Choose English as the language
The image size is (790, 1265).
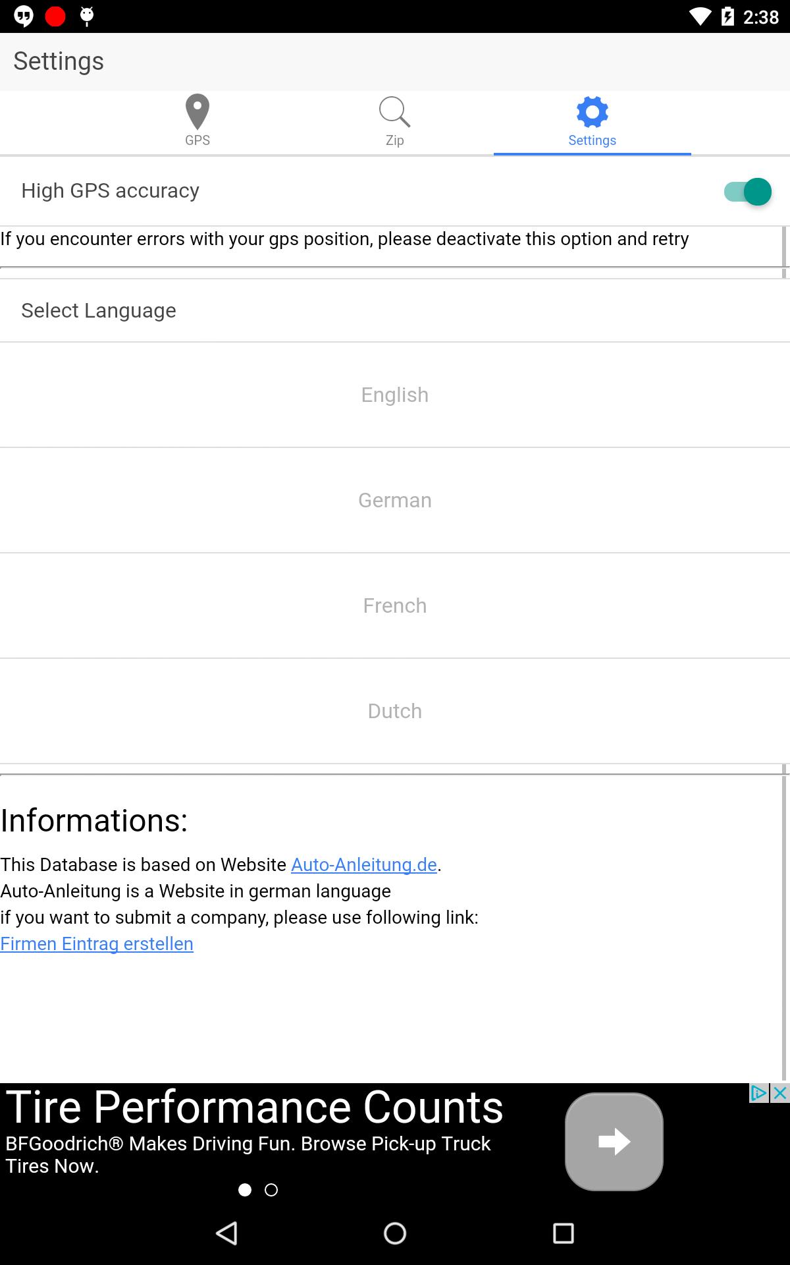coord(395,395)
